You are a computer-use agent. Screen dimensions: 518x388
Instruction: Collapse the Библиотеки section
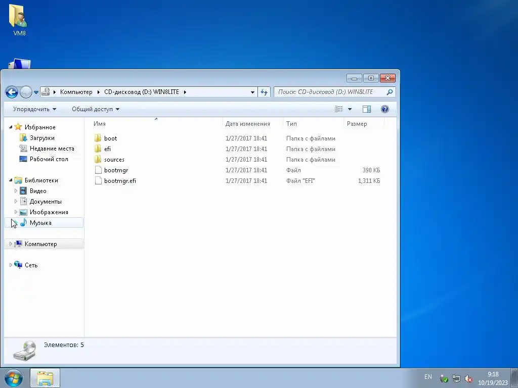pos(11,180)
